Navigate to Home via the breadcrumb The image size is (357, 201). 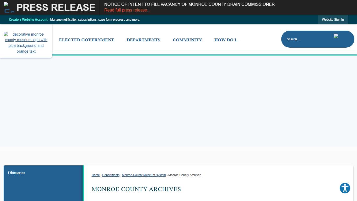[96, 175]
